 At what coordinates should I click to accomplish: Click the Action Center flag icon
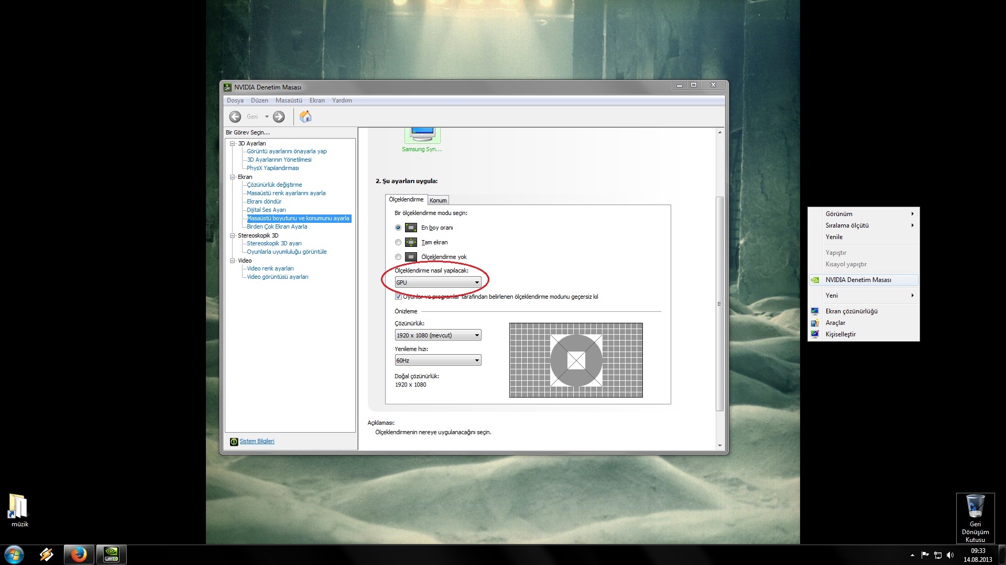925,555
